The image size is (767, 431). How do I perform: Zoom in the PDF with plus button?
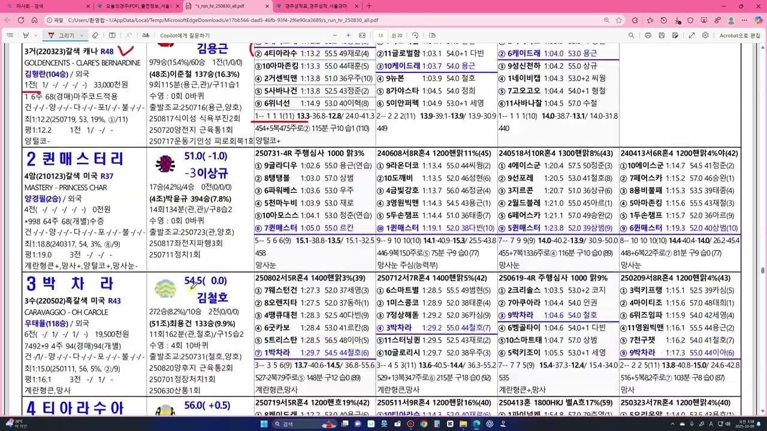(348, 35)
